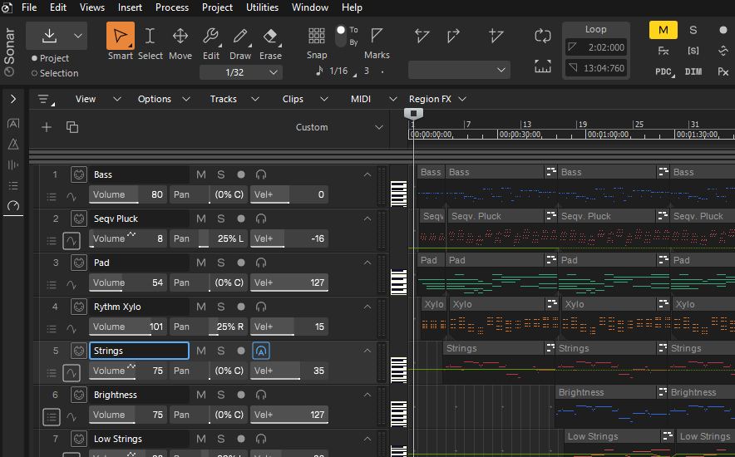
Task: Mute the Bass track
Action: 200,174
